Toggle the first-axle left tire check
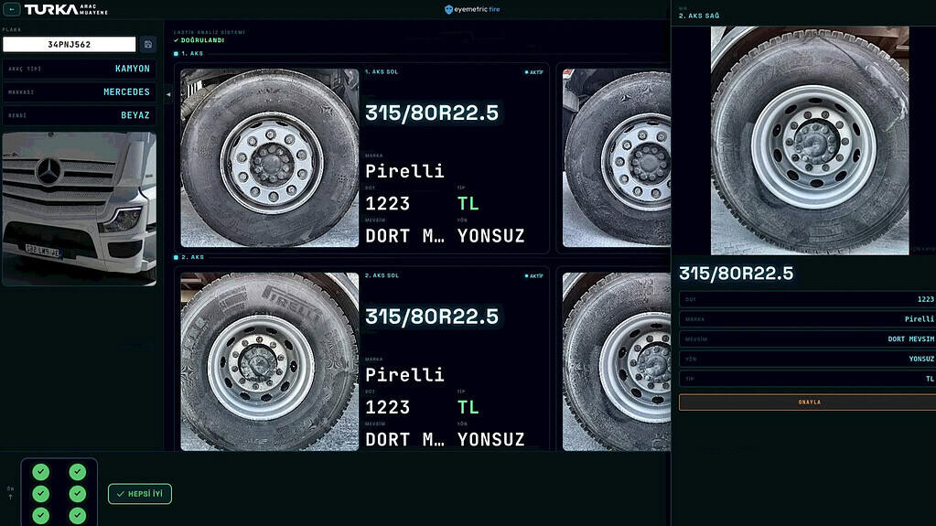 pyautogui.click(x=40, y=472)
